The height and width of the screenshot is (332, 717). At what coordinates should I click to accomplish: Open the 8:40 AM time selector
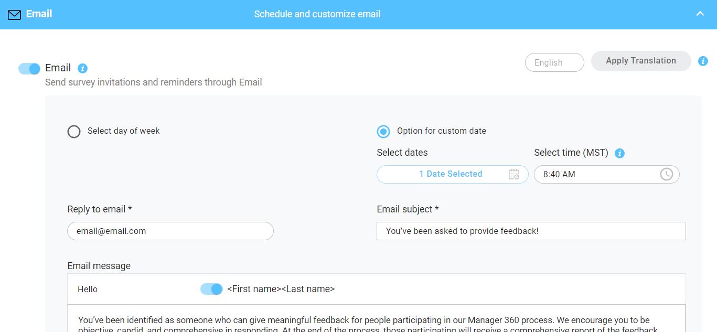click(598, 174)
